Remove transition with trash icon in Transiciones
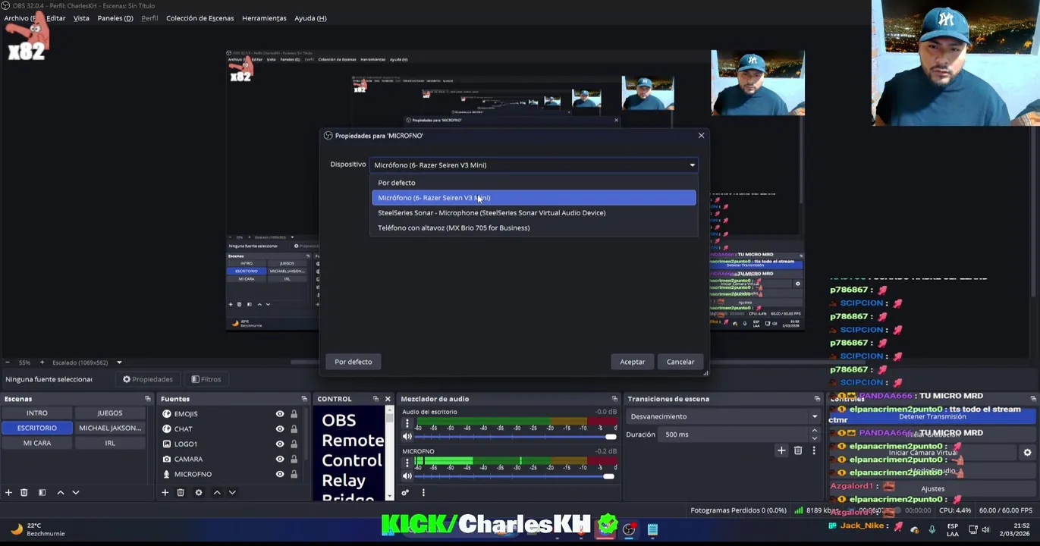Screen dimensions: 1040x546 point(798,450)
